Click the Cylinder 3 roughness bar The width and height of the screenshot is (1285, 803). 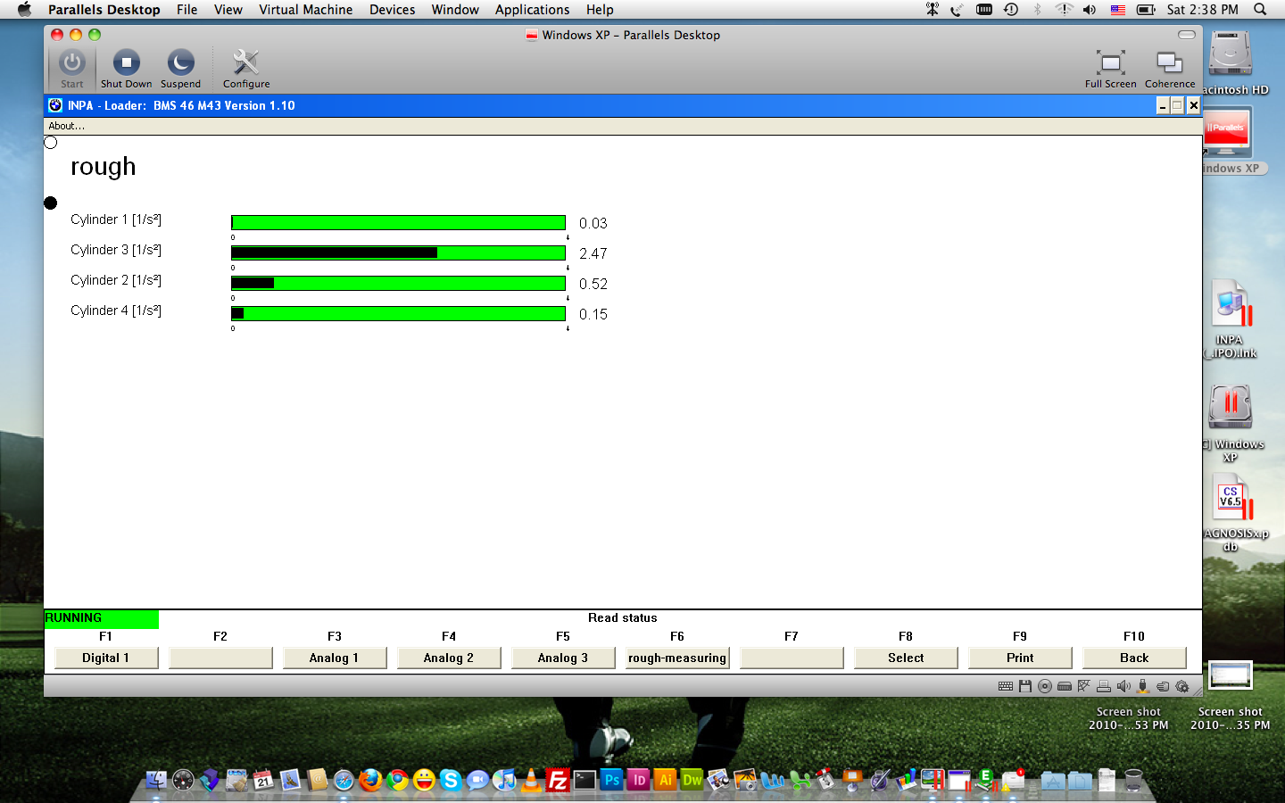[x=398, y=253]
